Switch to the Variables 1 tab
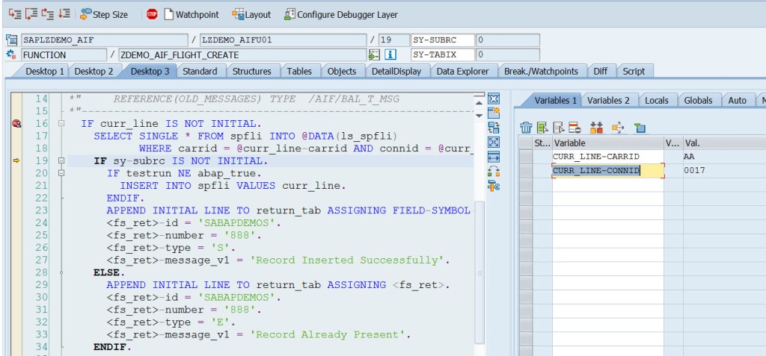766x356 pixels. point(556,101)
